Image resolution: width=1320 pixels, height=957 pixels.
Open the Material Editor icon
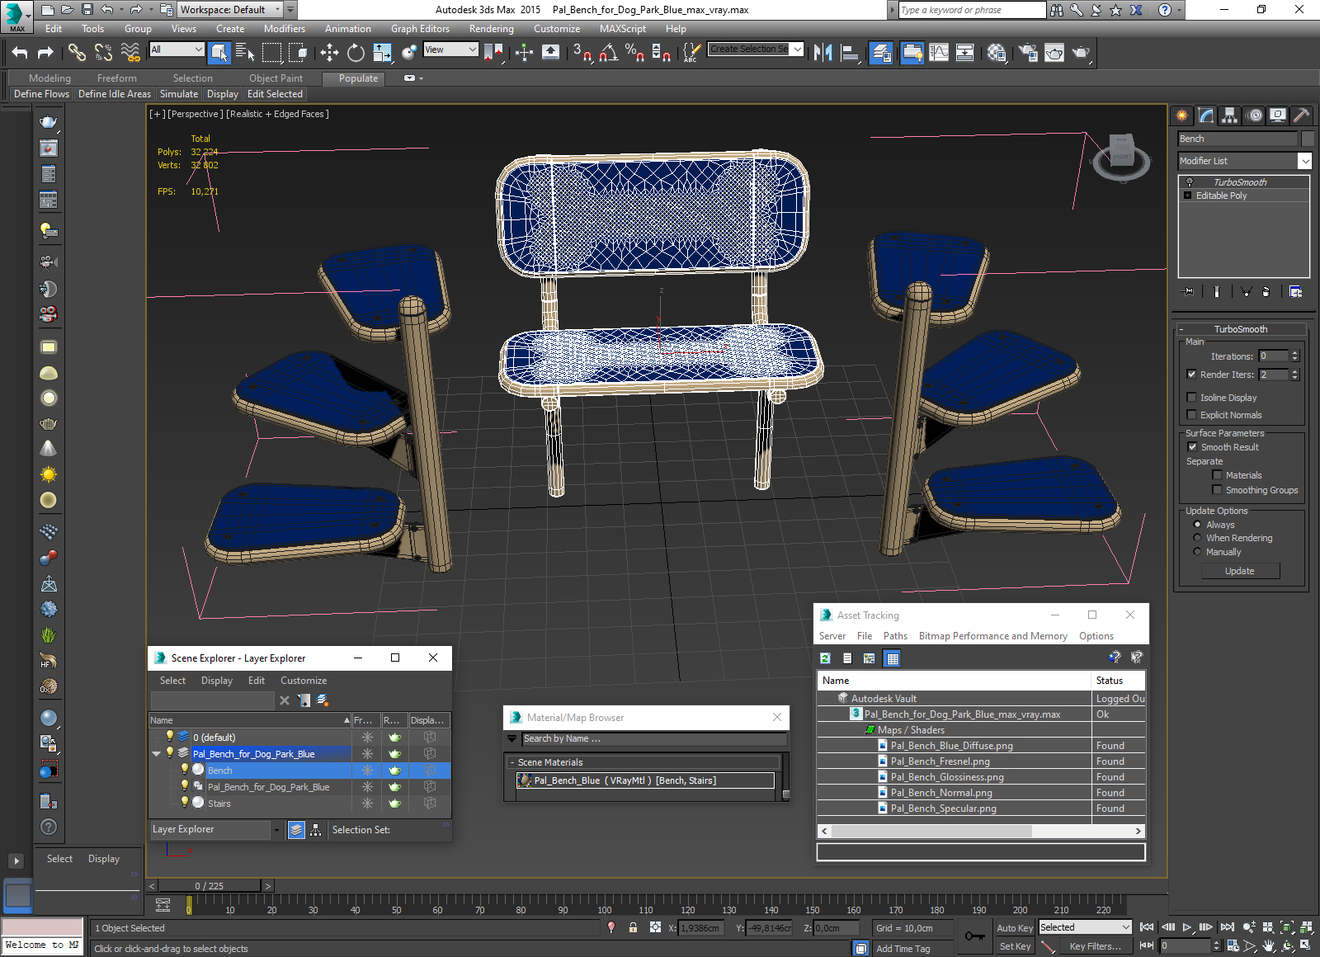click(997, 53)
